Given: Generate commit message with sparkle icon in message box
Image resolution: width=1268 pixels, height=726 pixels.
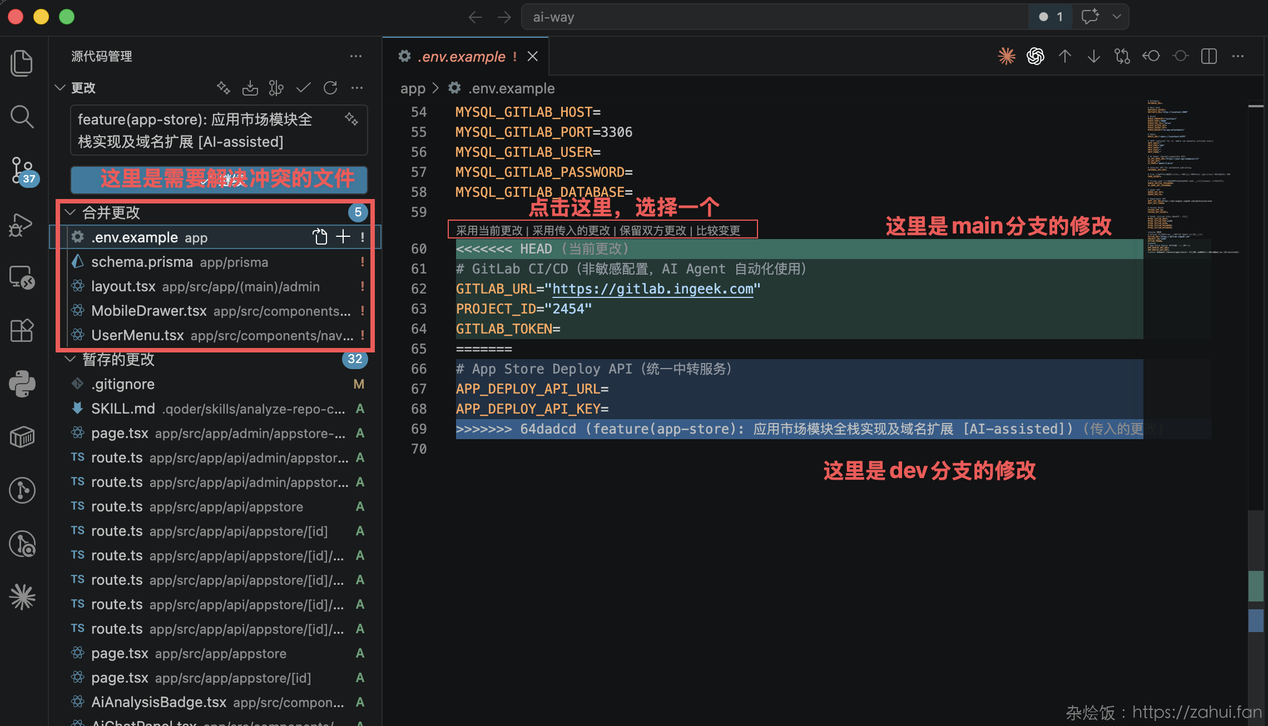Looking at the screenshot, I should pyautogui.click(x=351, y=118).
